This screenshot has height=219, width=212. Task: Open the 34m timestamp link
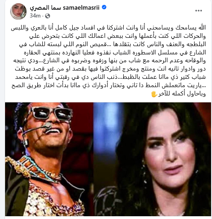(35, 16)
